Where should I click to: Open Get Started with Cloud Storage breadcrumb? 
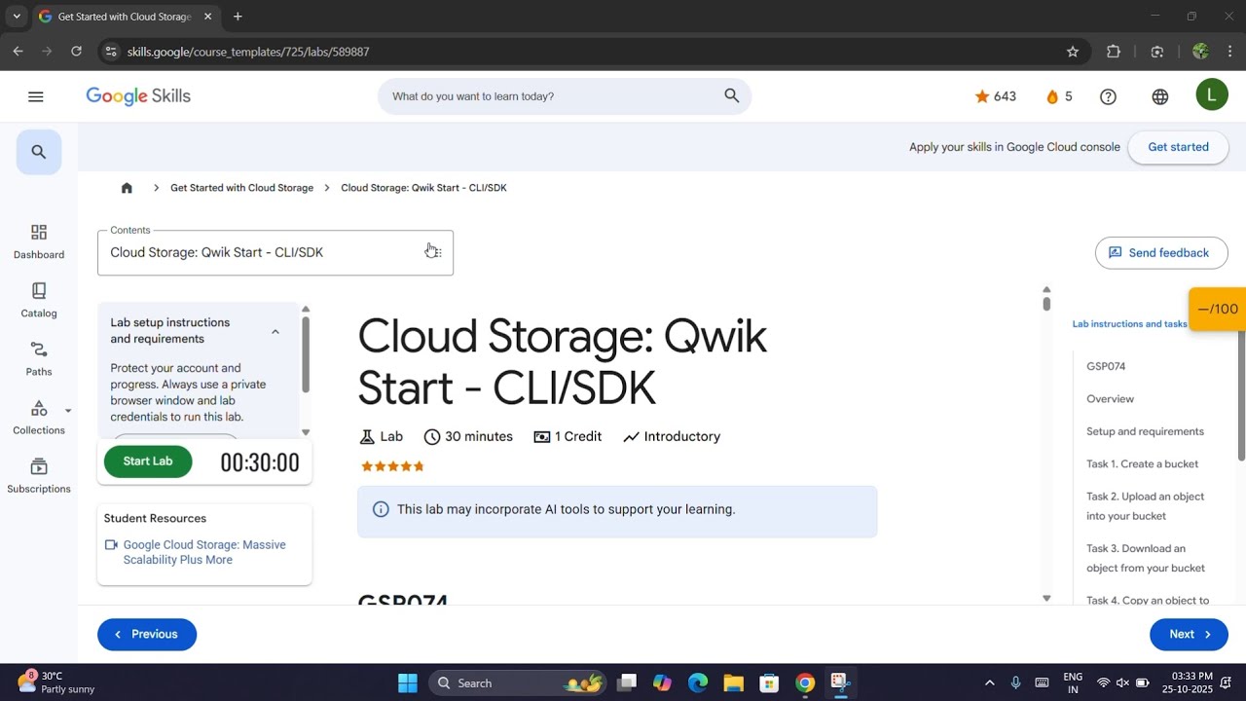click(x=241, y=188)
